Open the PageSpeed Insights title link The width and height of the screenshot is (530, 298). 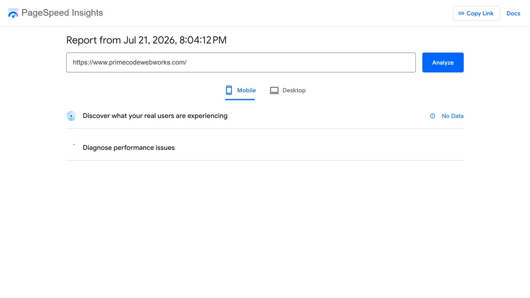point(62,13)
